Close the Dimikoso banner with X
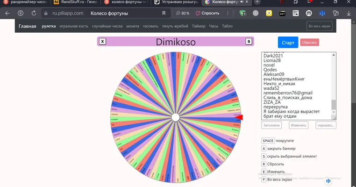Screen dimensions: 356x187 (x=102, y=41)
